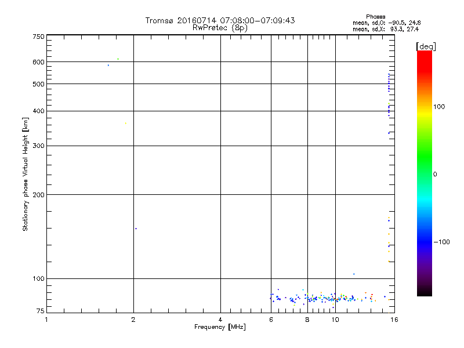Click the y-axis tick label '300'

[x=38, y=146]
